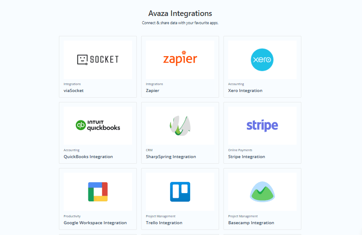Image resolution: width=362 pixels, height=235 pixels.
Task: Open the Trello Integration link
Action: tap(164, 223)
